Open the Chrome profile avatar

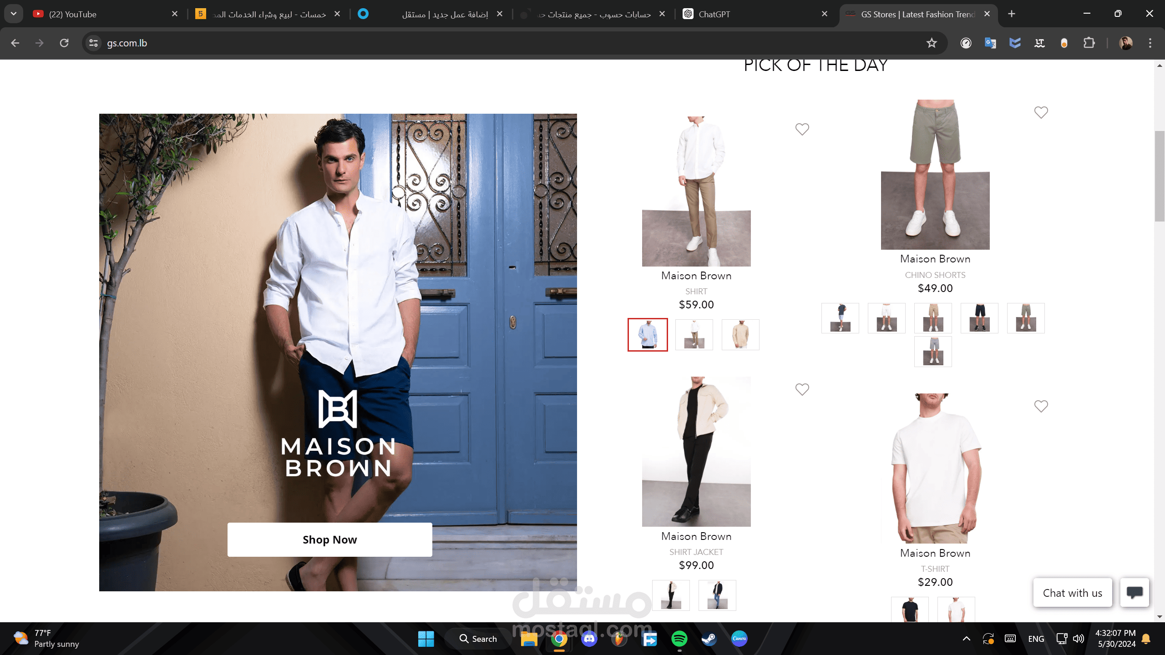coord(1126,43)
